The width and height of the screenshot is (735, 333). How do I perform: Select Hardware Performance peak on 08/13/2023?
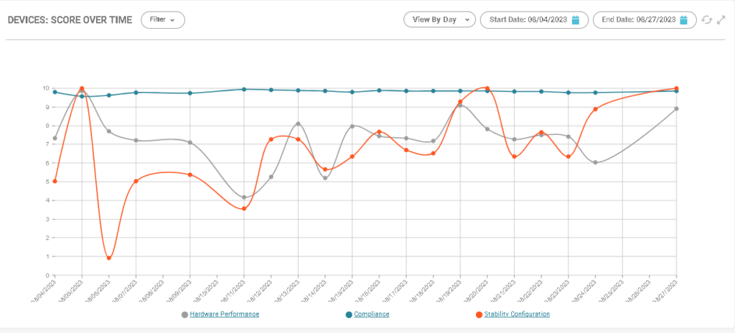coord(298,123)
